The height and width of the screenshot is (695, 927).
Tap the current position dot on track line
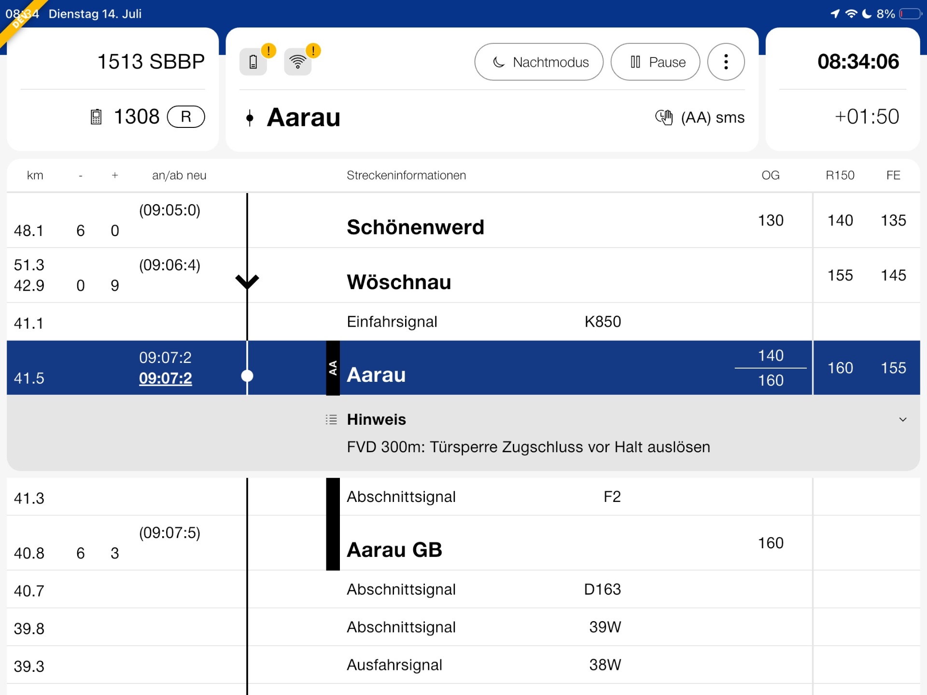tap(247, 376)
